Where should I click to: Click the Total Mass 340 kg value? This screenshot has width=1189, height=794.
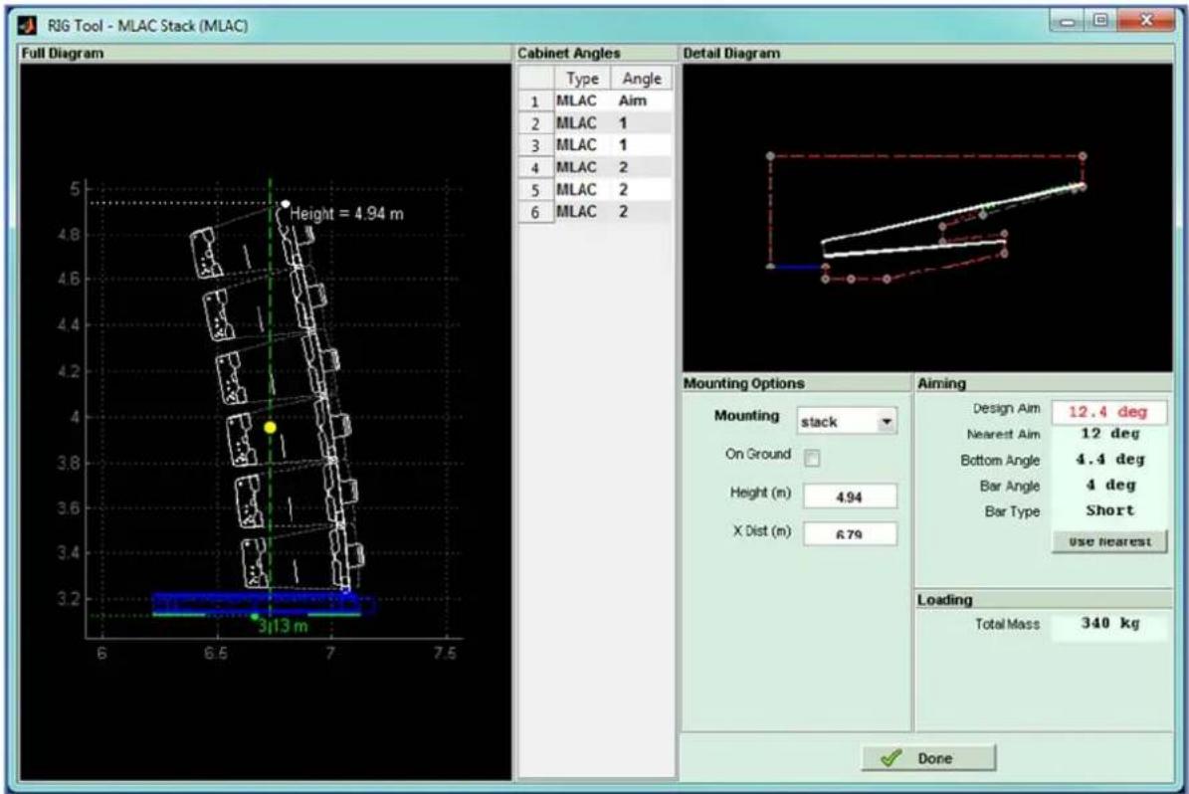(x=1109, y=624)
